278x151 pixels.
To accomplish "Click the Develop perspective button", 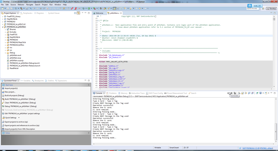I will (271, 9).
